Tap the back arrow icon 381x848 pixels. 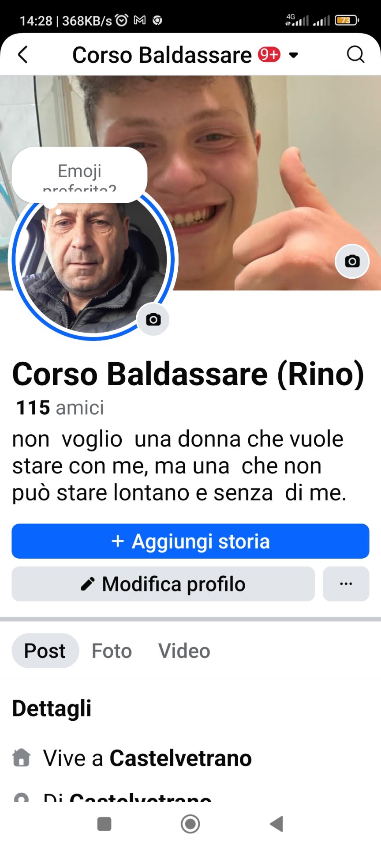coord(23,55)
